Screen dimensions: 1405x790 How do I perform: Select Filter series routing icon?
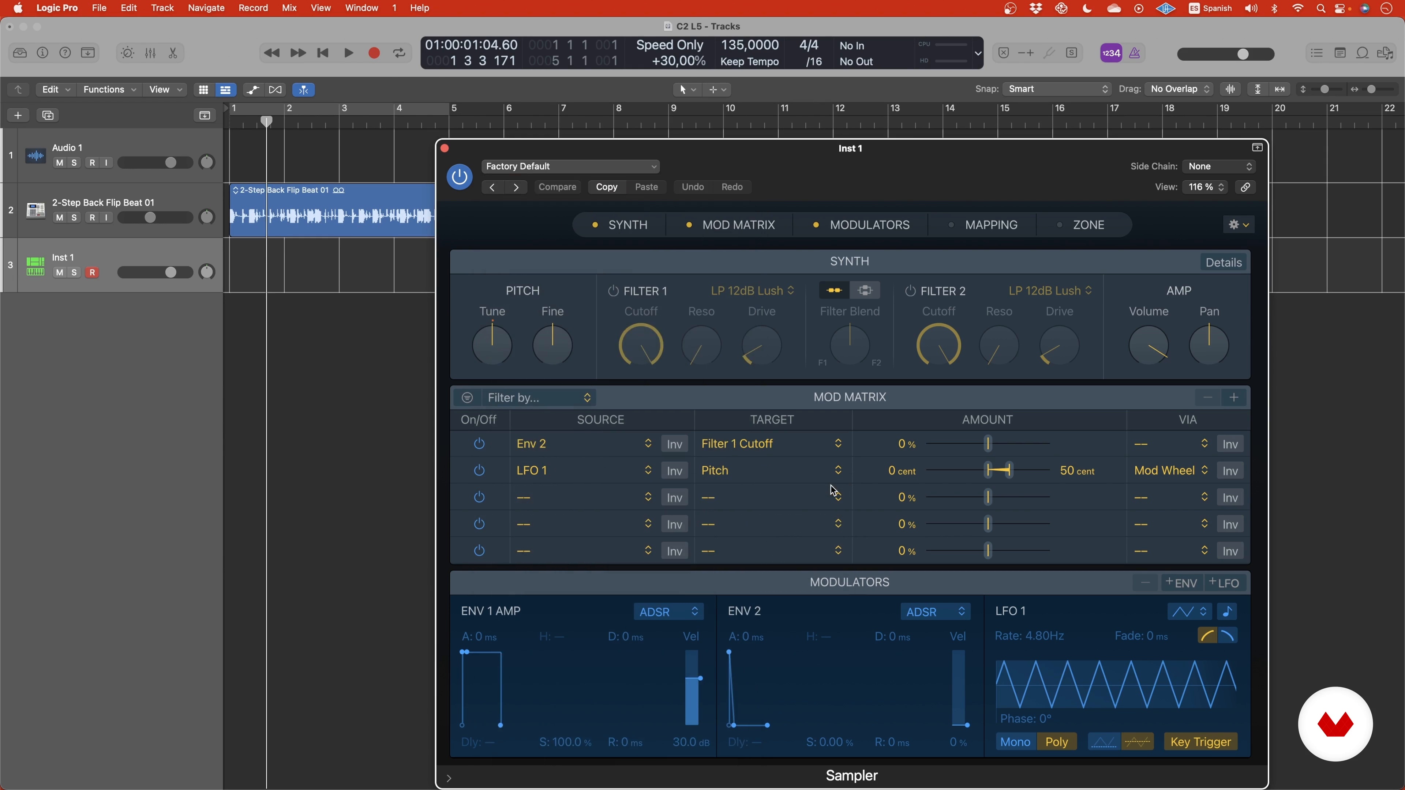[834, 291]
